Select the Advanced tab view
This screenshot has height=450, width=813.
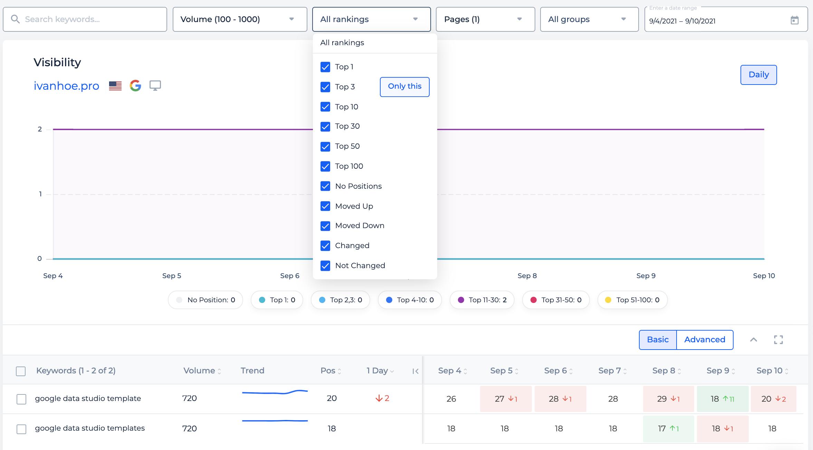pyautogui.click(x=705, y=339)
